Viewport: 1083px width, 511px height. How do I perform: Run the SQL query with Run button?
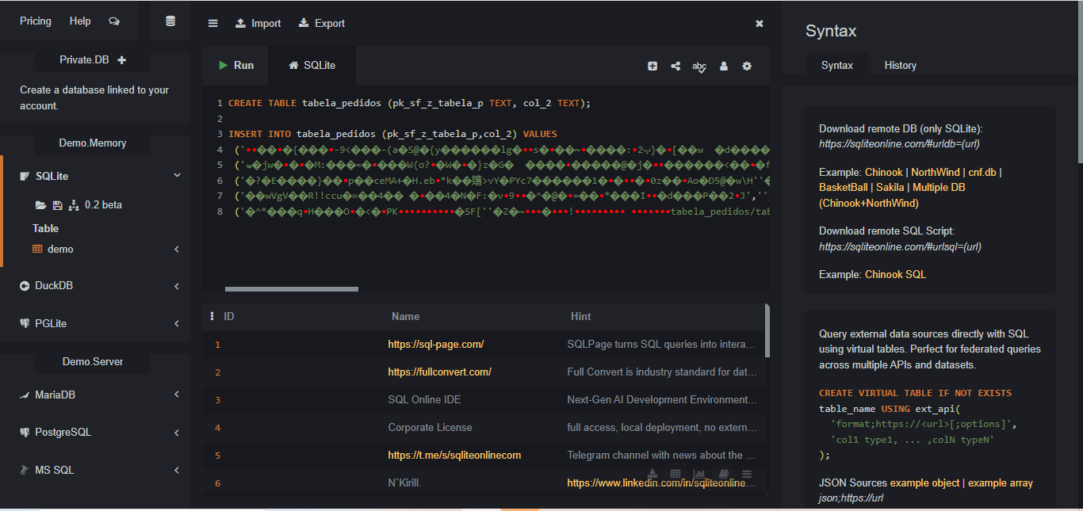pos(235,65)
